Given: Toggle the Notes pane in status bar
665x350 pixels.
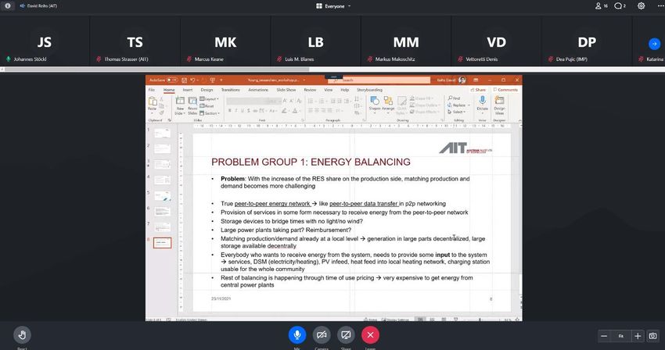Looking at the screenshot, I should [371, 320].
